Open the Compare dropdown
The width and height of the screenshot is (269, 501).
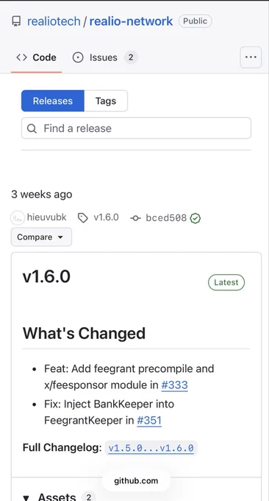pyautogui.click(x=41, y=237)
